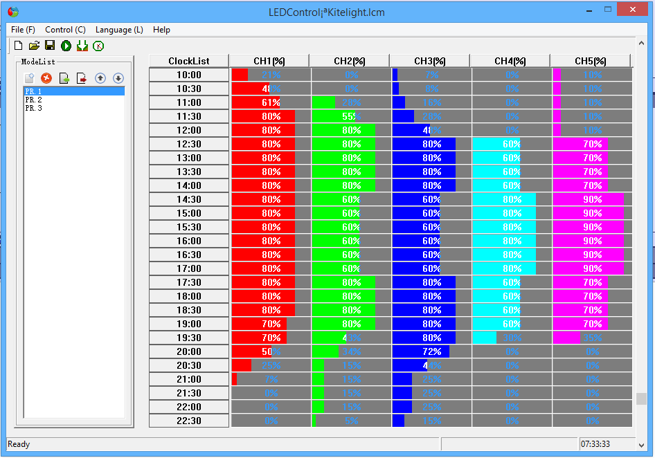Click the CH4[%] column header

(510, 61)
